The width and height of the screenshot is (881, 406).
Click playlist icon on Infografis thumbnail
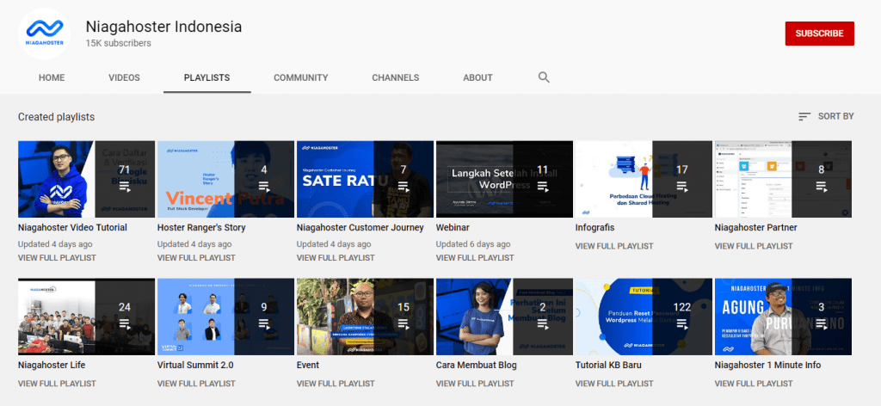(x=682, y=187)
